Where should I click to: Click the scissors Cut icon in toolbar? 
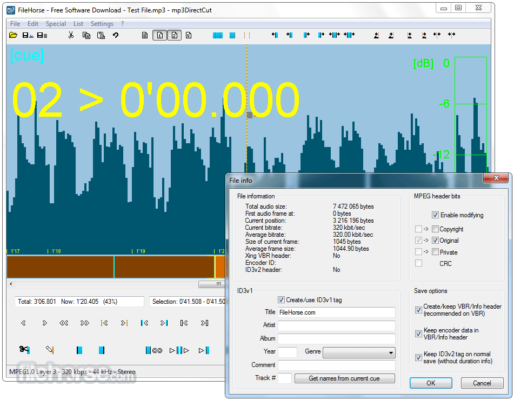71,35
